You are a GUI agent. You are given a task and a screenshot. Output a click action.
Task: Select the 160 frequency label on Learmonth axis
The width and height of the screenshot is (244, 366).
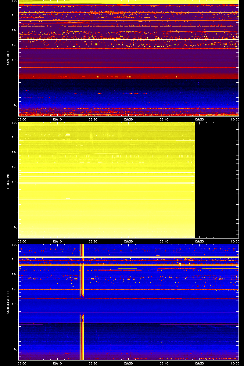pyautogui.click(x=14, y=137)
